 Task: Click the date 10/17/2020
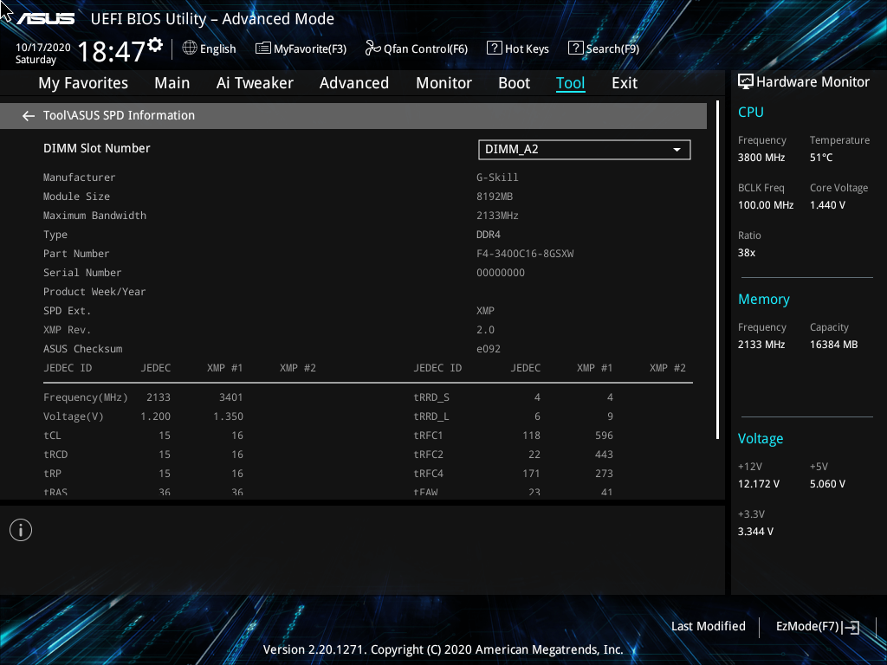point(43,48)
